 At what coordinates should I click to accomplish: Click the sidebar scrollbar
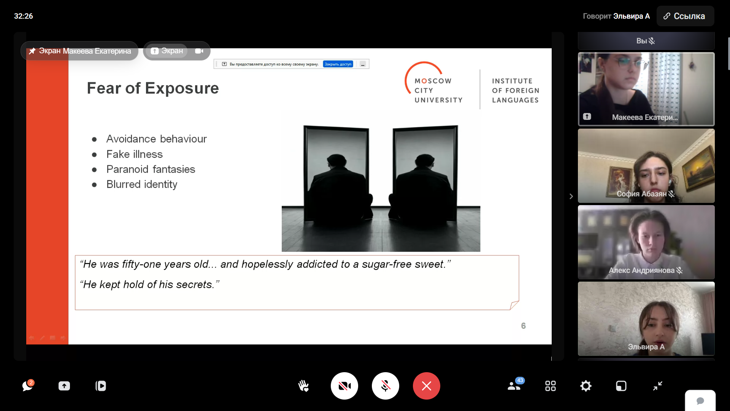tap(728, 54)
